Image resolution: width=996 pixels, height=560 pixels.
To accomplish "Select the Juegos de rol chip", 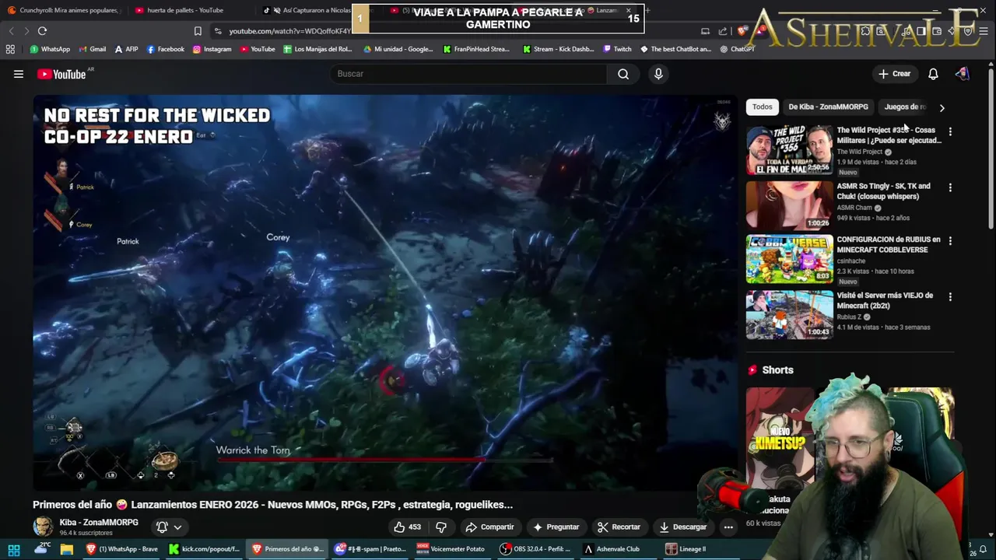I will pos(905,107).
